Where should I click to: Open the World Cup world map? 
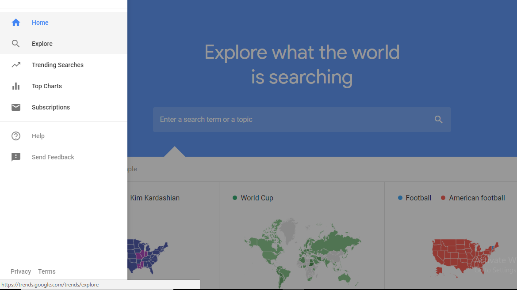tap(303, 252)
